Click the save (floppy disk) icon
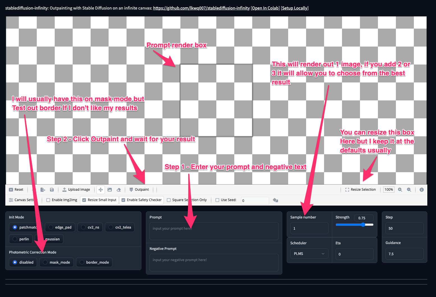This screenshot has height=297, width=436. (52, 190)
